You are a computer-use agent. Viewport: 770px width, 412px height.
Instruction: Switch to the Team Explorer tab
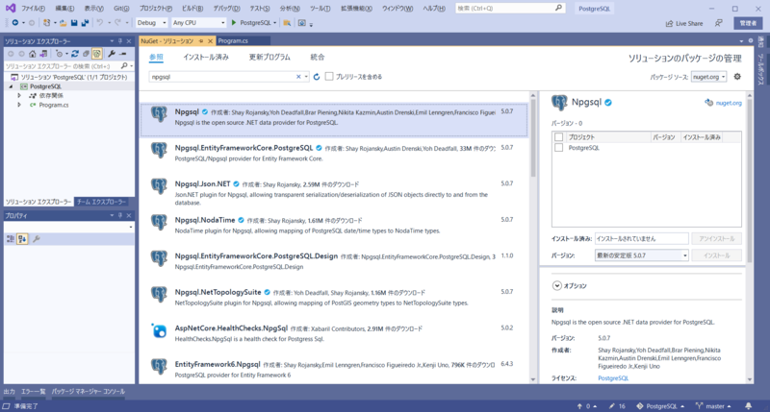point(101,202)
